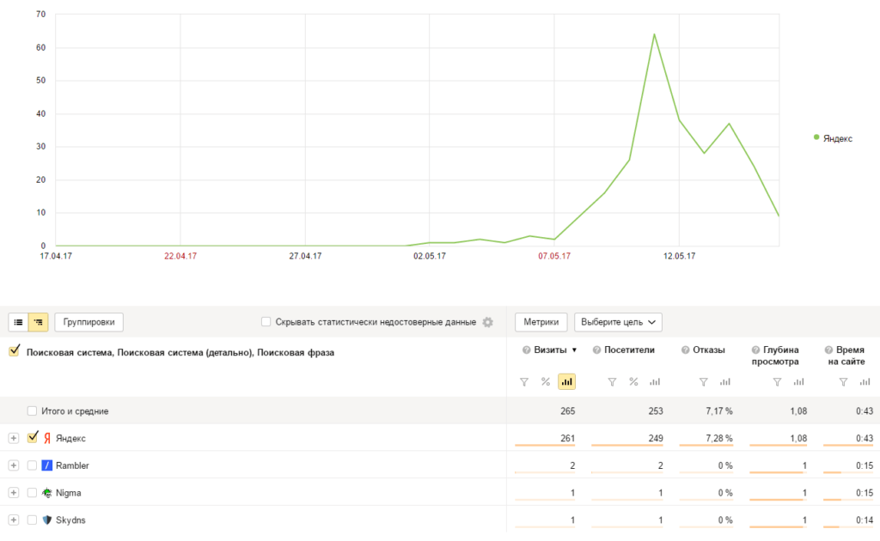Switch to flat list view icon
The image size is (880, 541).
point(18,322)
